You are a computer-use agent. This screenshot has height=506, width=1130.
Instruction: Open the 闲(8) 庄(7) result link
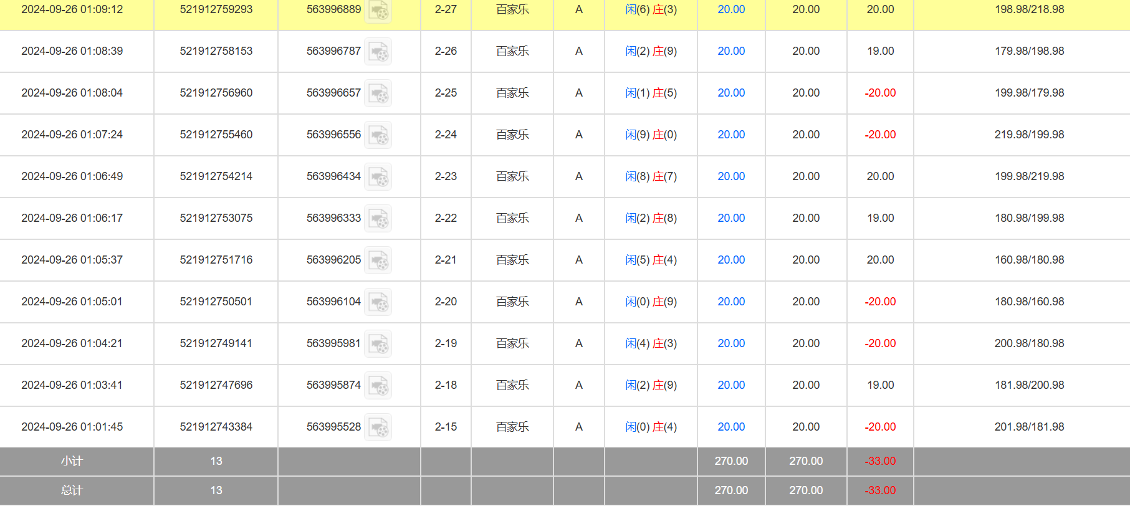point(651,176)
